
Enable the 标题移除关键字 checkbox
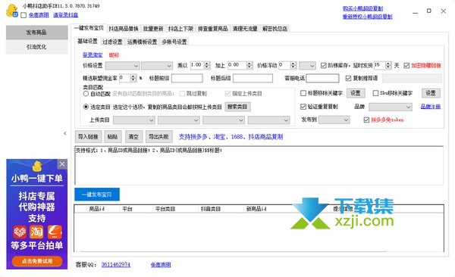303,93
